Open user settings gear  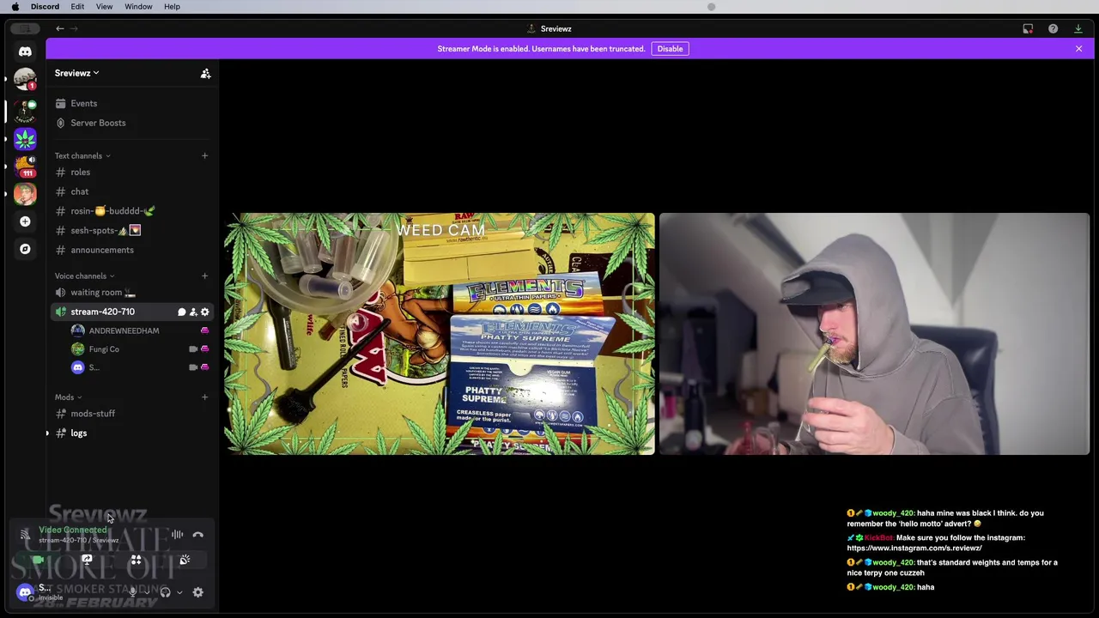(198, 592)
